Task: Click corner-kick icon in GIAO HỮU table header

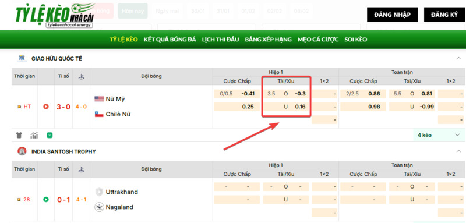Action: pos(81,76)
